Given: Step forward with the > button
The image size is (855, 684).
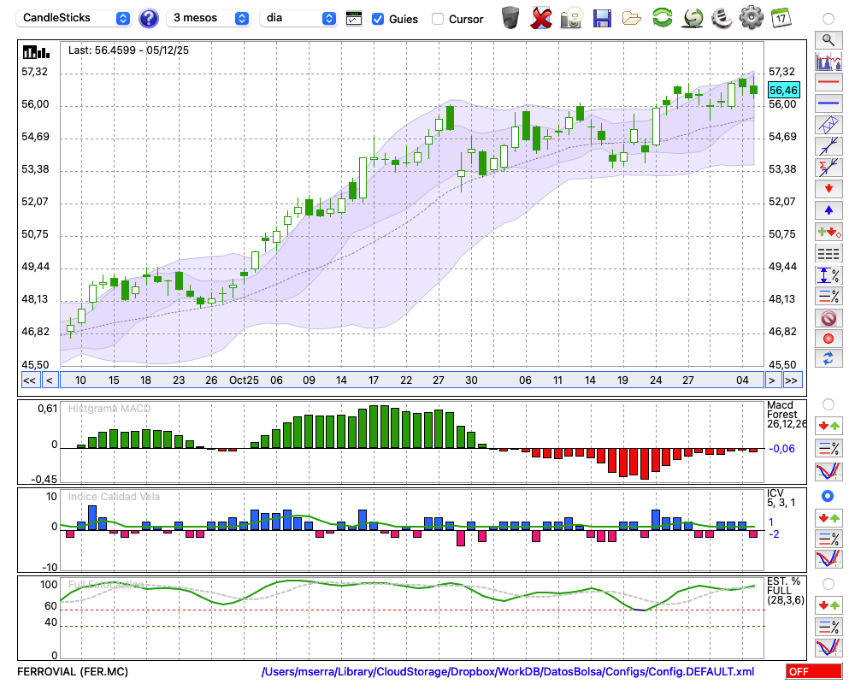Looking at the screenshot, I should coord(771,380).
